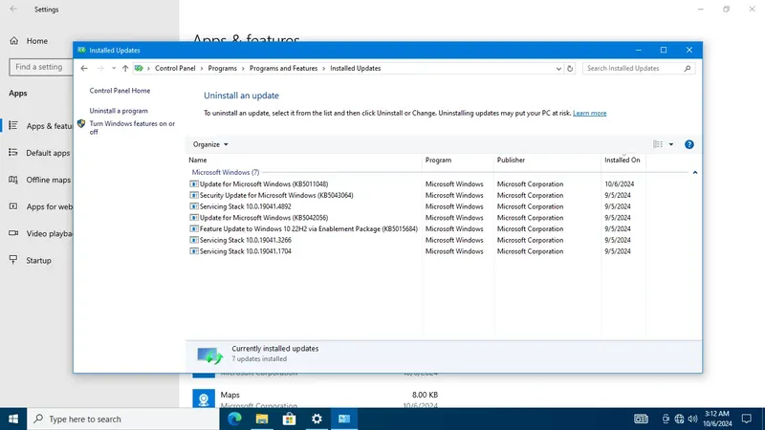Open the recent locations dropdown arrow

tap(114, 68)
